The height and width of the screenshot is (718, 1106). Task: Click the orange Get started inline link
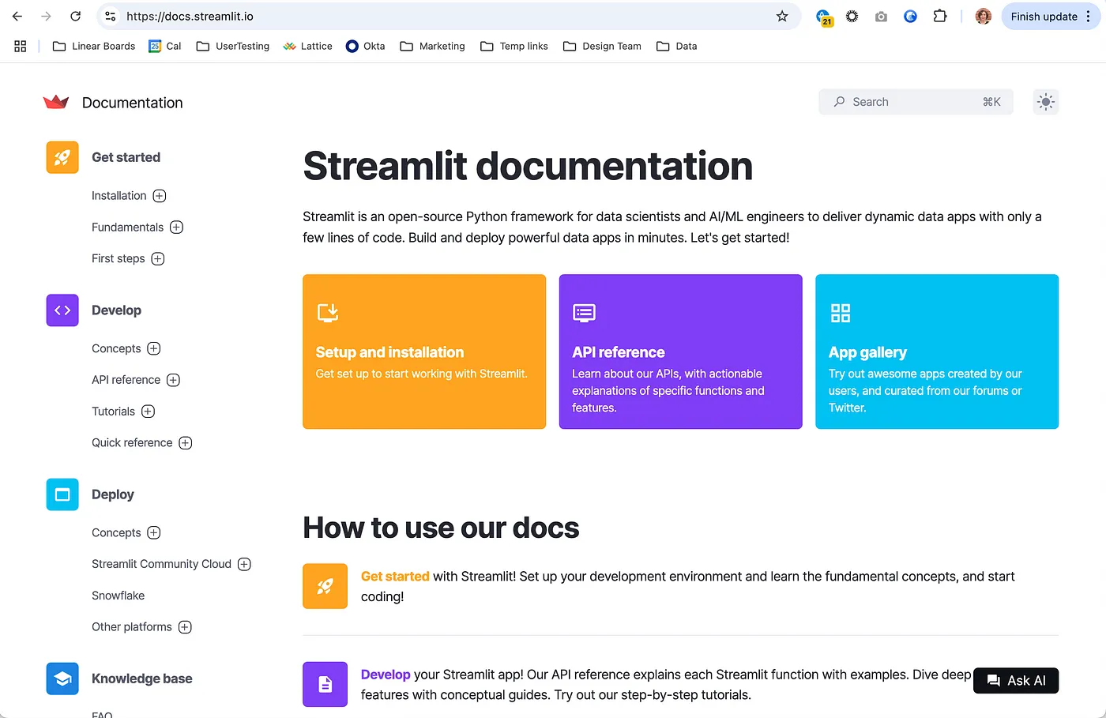pyautogui.click(x=395, y=577)
